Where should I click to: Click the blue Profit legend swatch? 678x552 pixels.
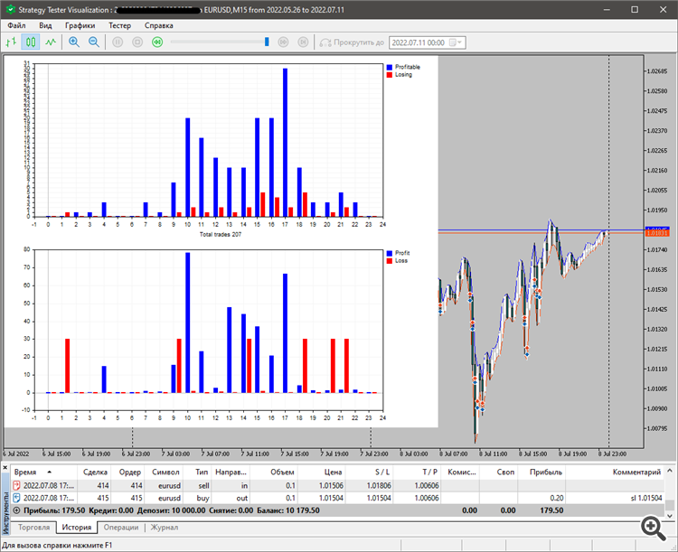point(389,253)
